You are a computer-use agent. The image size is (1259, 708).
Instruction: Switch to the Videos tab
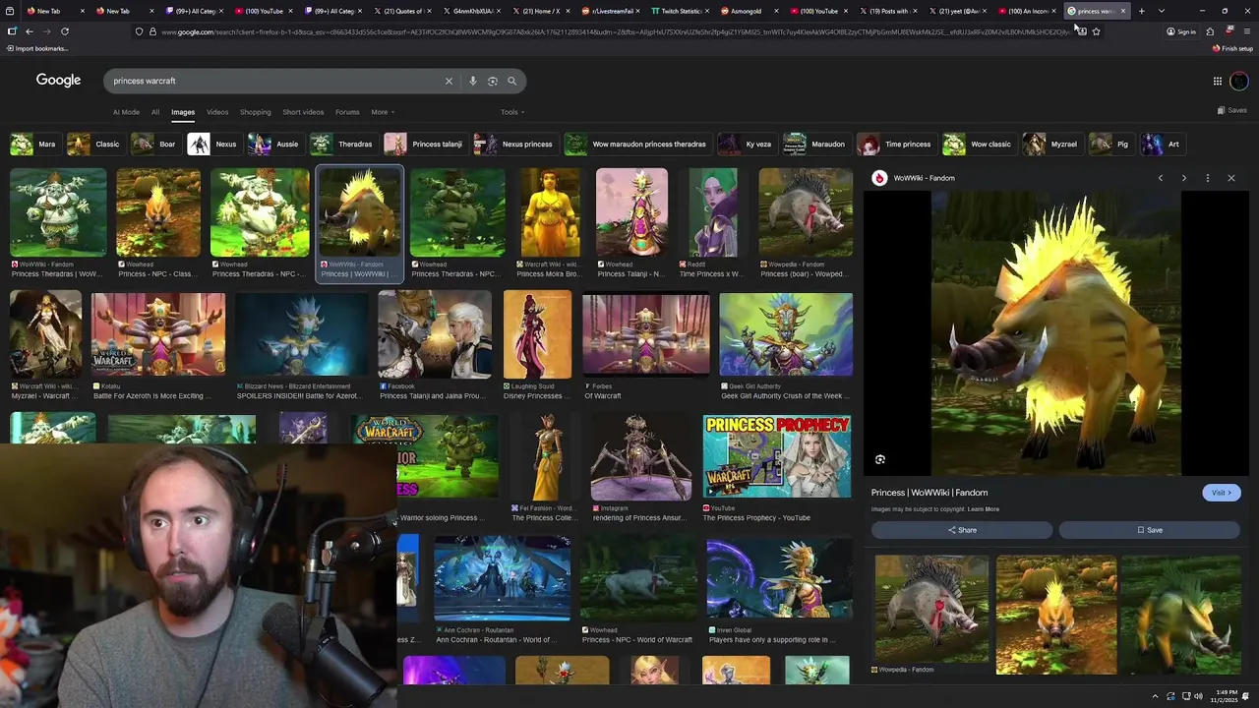tap(217, 112)
